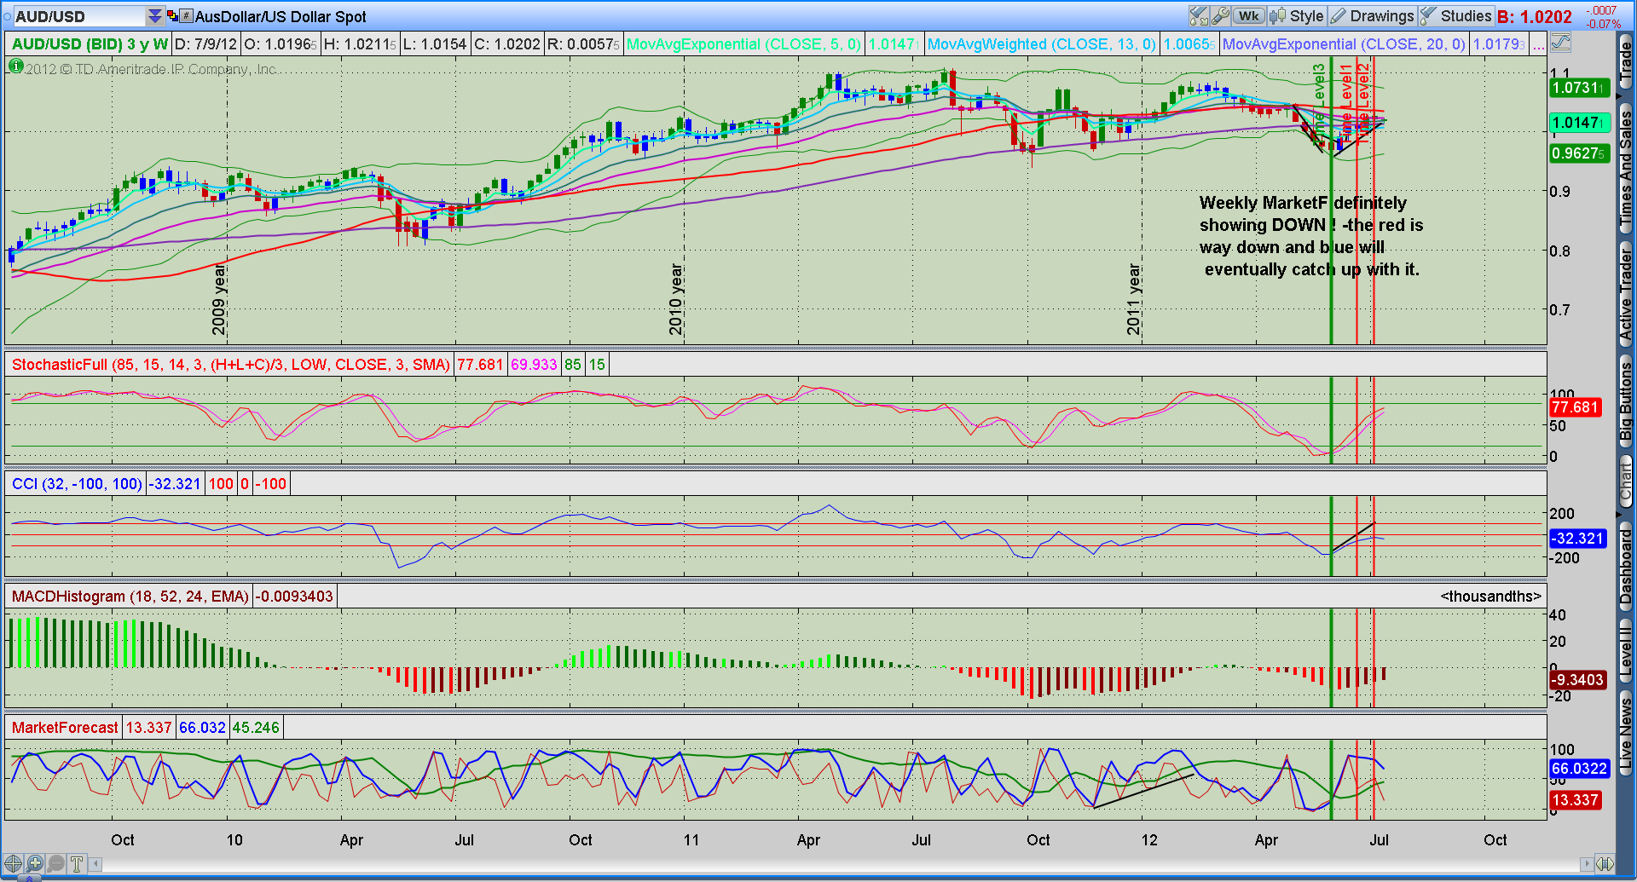The image size is (1637, 882).
Task: Open the Live News sidebar tab
Action: pos(1626,734)
